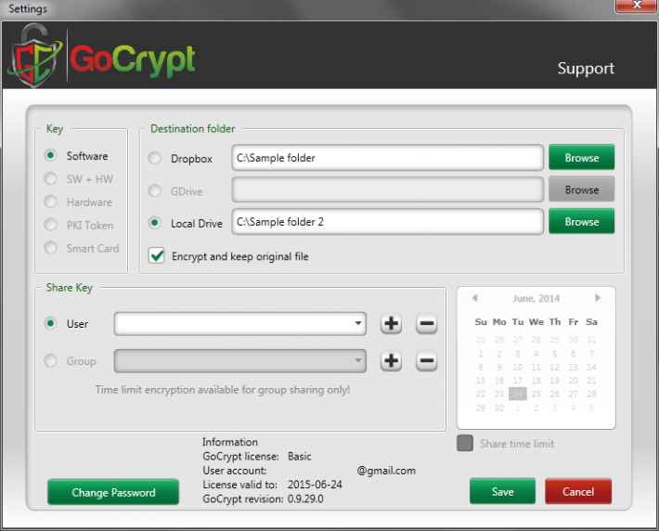This screenshot has width=659, height=531.
Task: Browse for the GDrive folder
Action: coord(582,189)
